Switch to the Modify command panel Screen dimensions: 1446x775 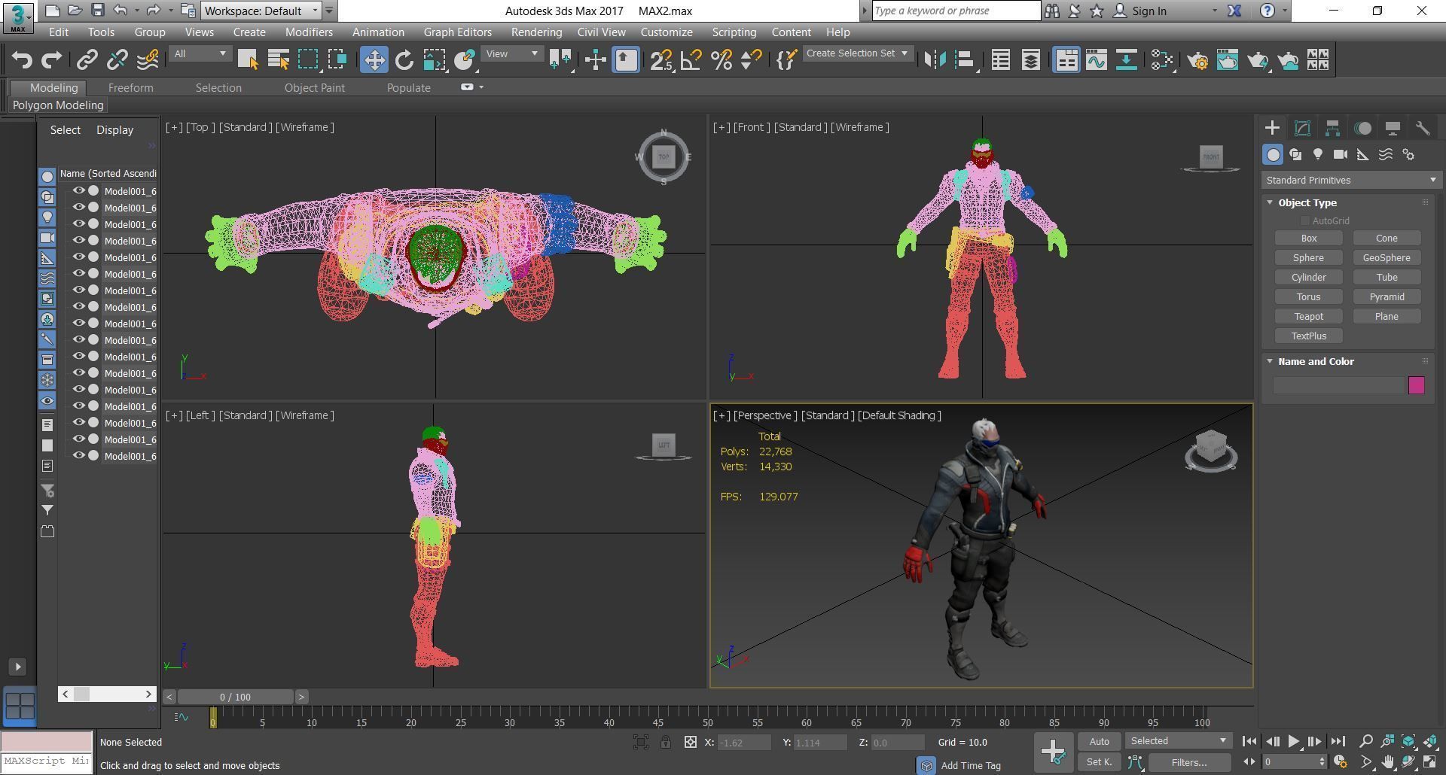point(1302,128)
